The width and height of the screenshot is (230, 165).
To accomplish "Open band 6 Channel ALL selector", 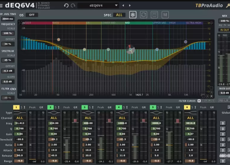I will 190,118.
